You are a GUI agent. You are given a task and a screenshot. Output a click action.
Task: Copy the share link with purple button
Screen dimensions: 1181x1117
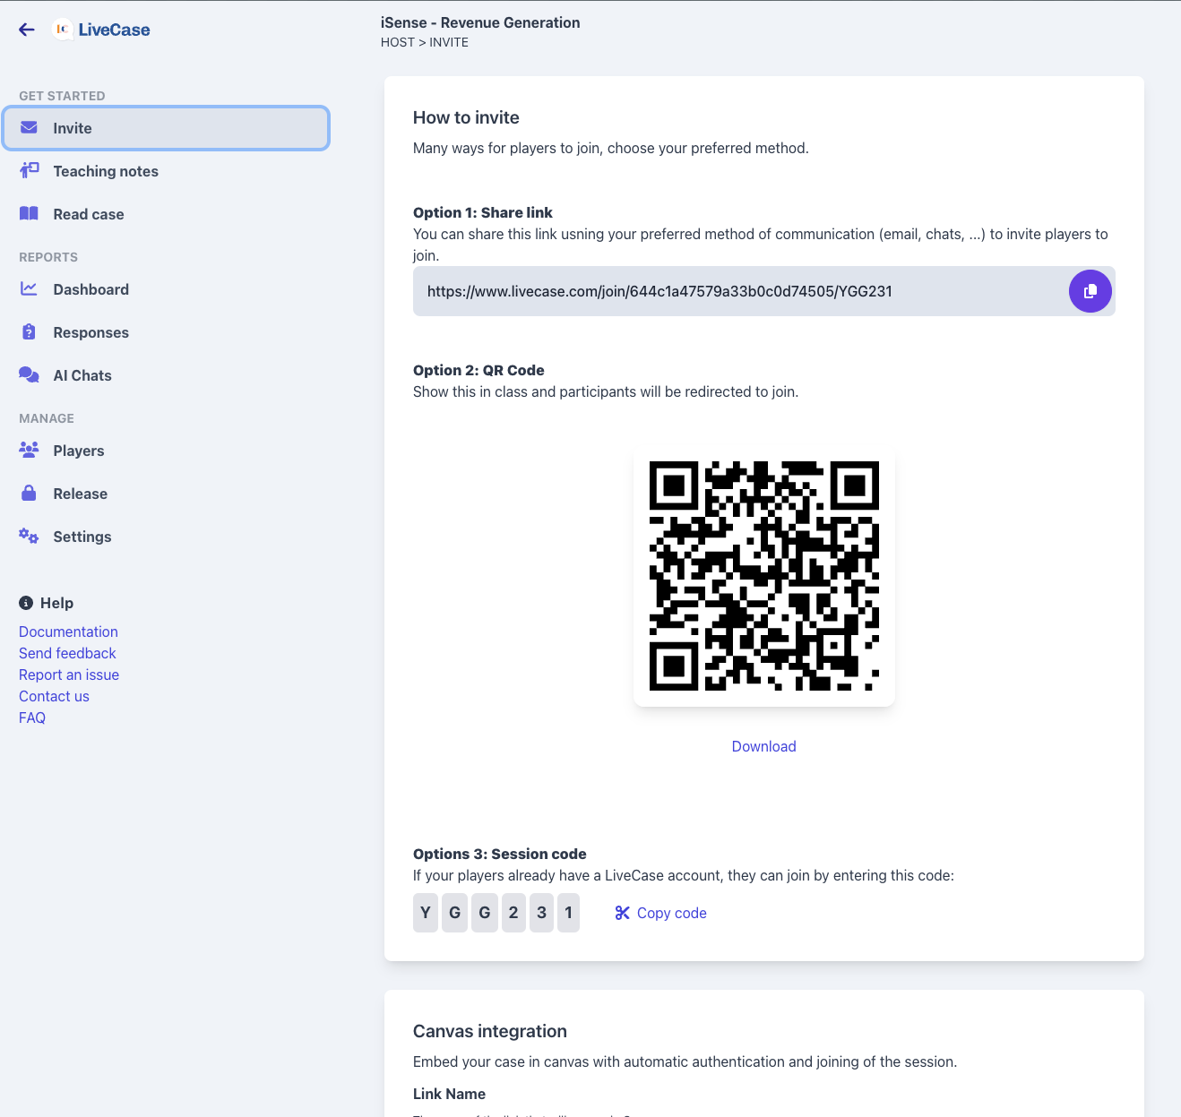[x=1090, y=291]
